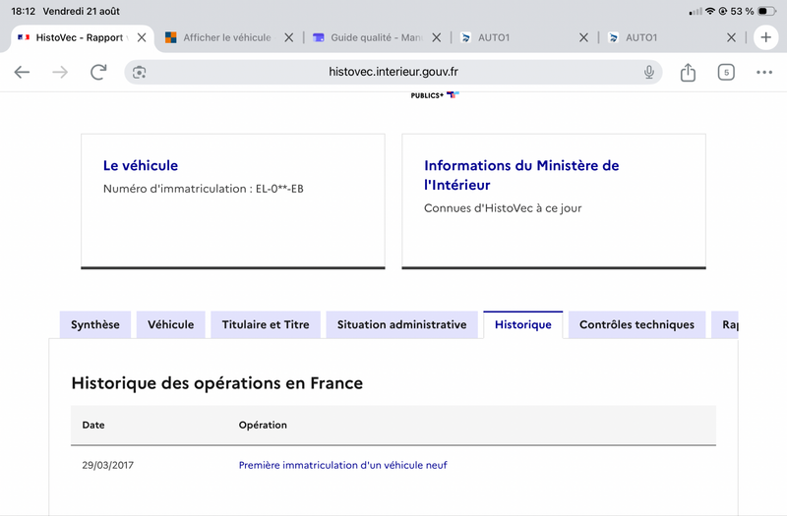This screenshot has height=516, width=787.
Task: Click the forward navigation arrow
Action: pyautogui.click(x=60, y=72)
